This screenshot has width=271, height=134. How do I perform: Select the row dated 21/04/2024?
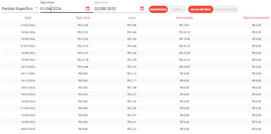pyautogui.click(x=135, y=25)
